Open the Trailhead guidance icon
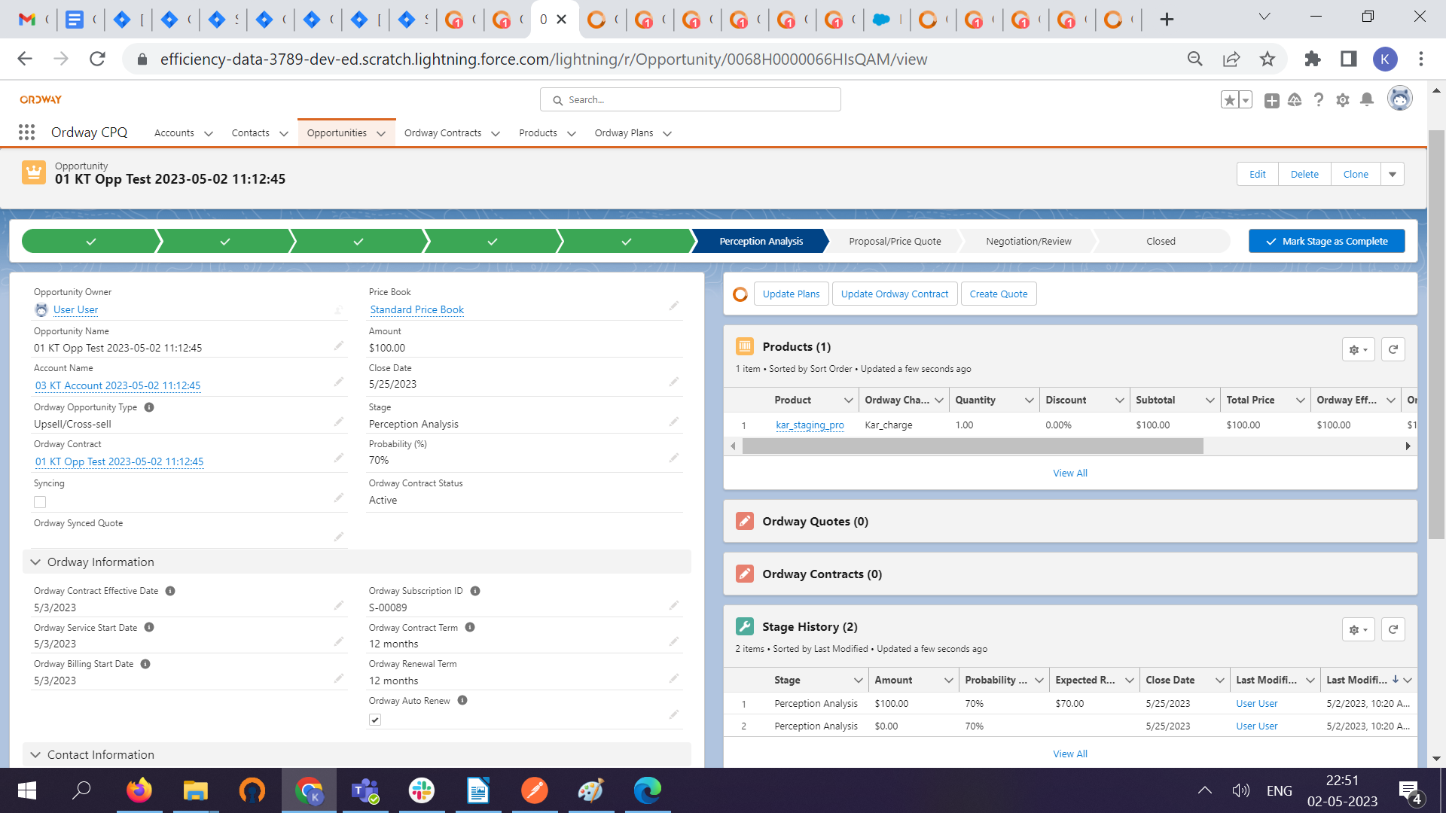Screen dimensions: 1446x813 1295,100
